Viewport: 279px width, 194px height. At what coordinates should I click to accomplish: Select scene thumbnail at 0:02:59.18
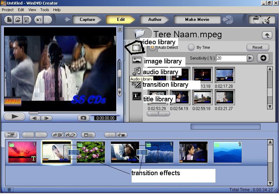(202, 97)
